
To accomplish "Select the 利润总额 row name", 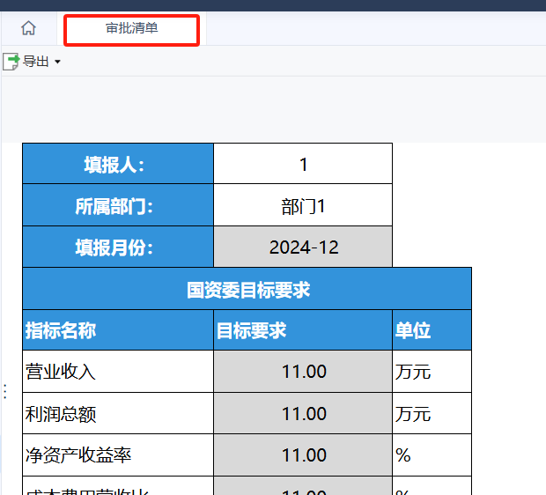I will click(x=118, y=413).
